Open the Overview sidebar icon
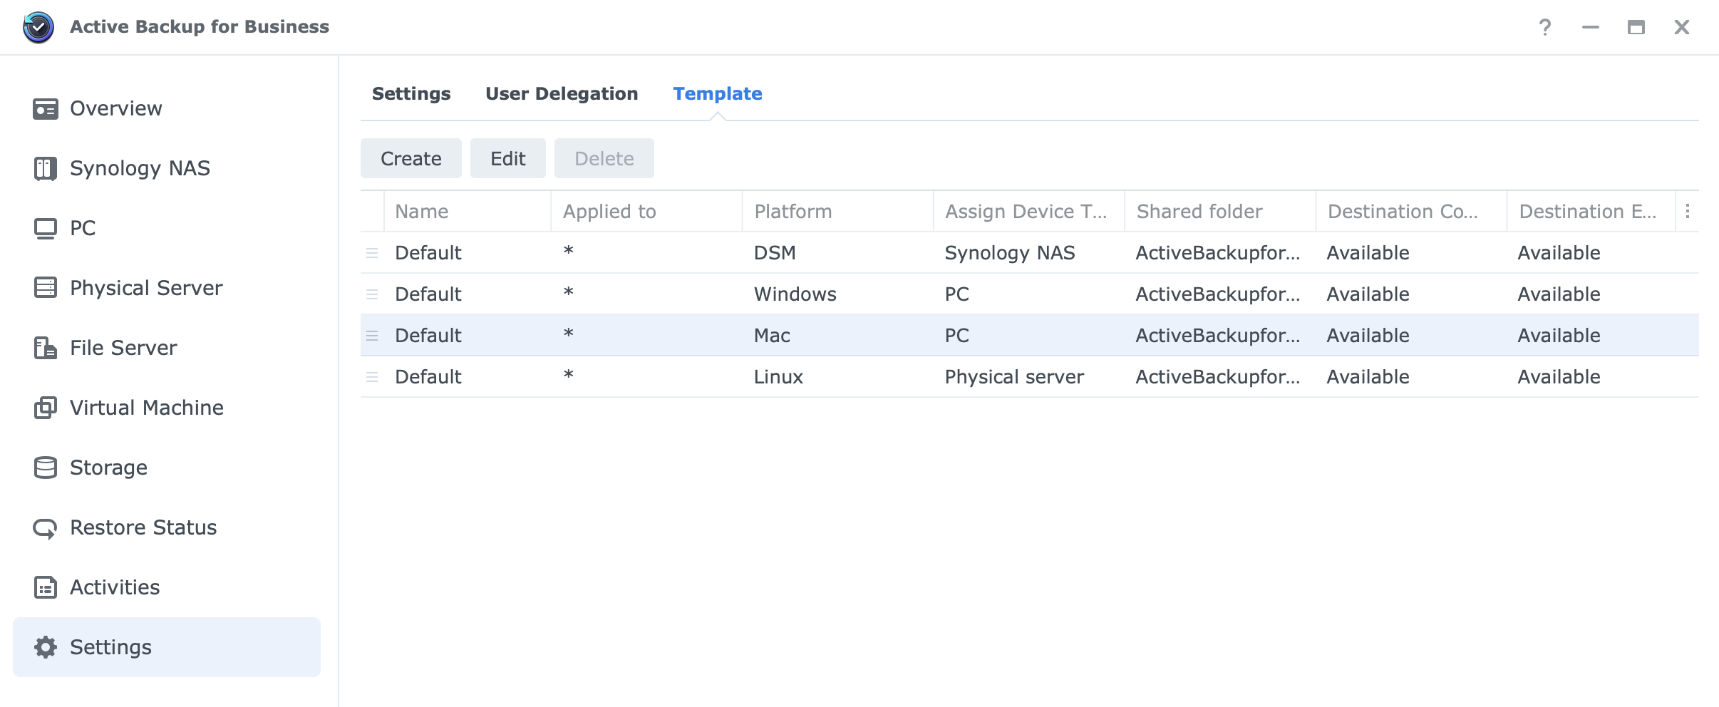The image size is (1719, 707). click(x=46, y=109)
